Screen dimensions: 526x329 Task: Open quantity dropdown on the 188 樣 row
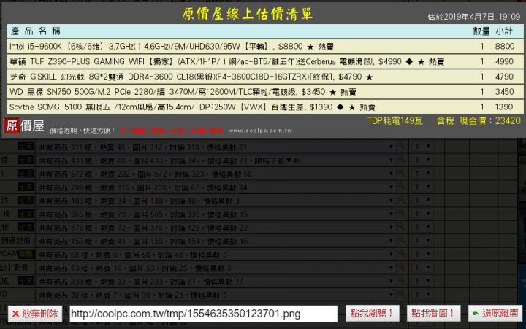point(423,200)
